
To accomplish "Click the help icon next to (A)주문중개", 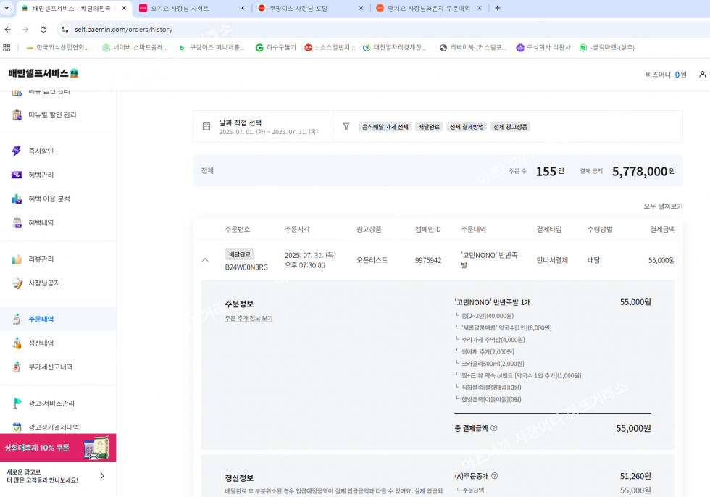I will coord(494,476).
